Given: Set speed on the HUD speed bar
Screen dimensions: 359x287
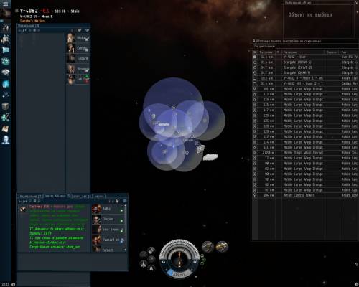Looking at the screenshot, I should (x=179, y=274).
